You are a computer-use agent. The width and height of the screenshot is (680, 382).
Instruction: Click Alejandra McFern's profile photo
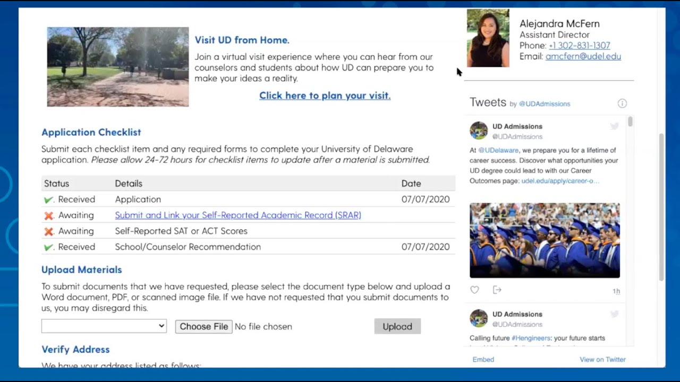(488, 38)
